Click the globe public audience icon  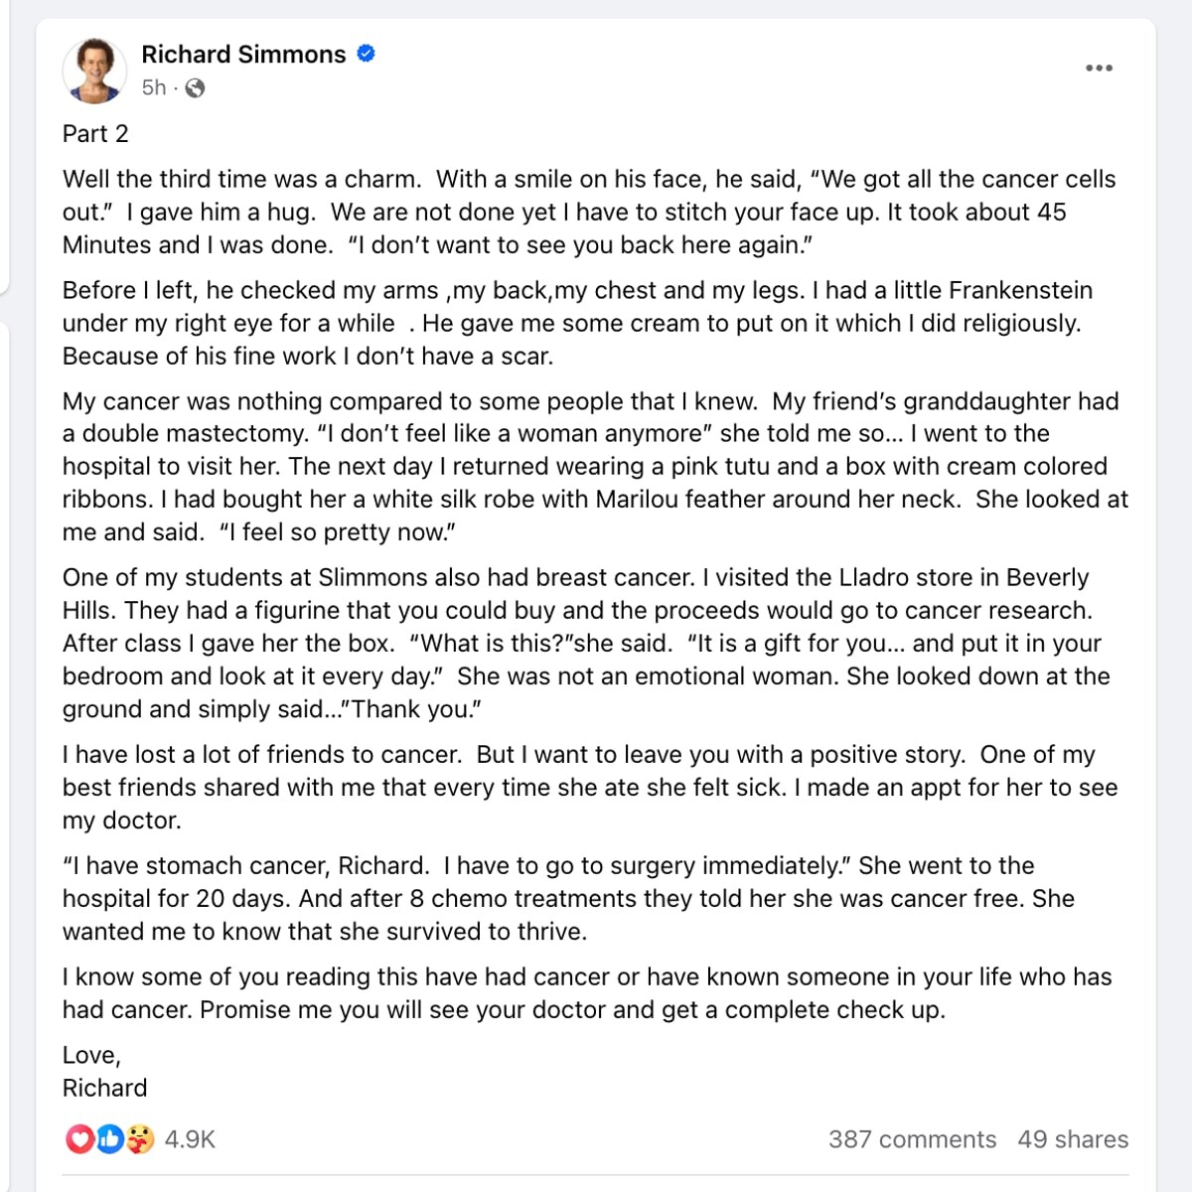click(196, 88)
